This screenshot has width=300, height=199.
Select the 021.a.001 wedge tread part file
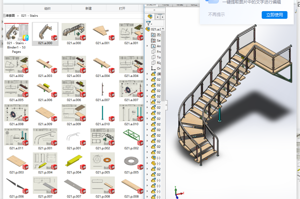(103, 34)
